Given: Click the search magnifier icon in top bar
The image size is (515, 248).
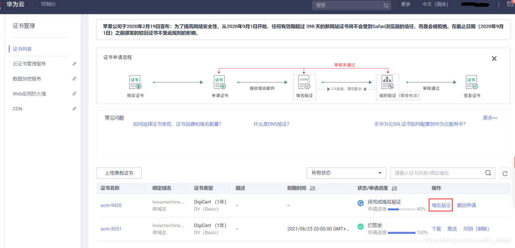Looking at the screenshot, I should point(386,6).
